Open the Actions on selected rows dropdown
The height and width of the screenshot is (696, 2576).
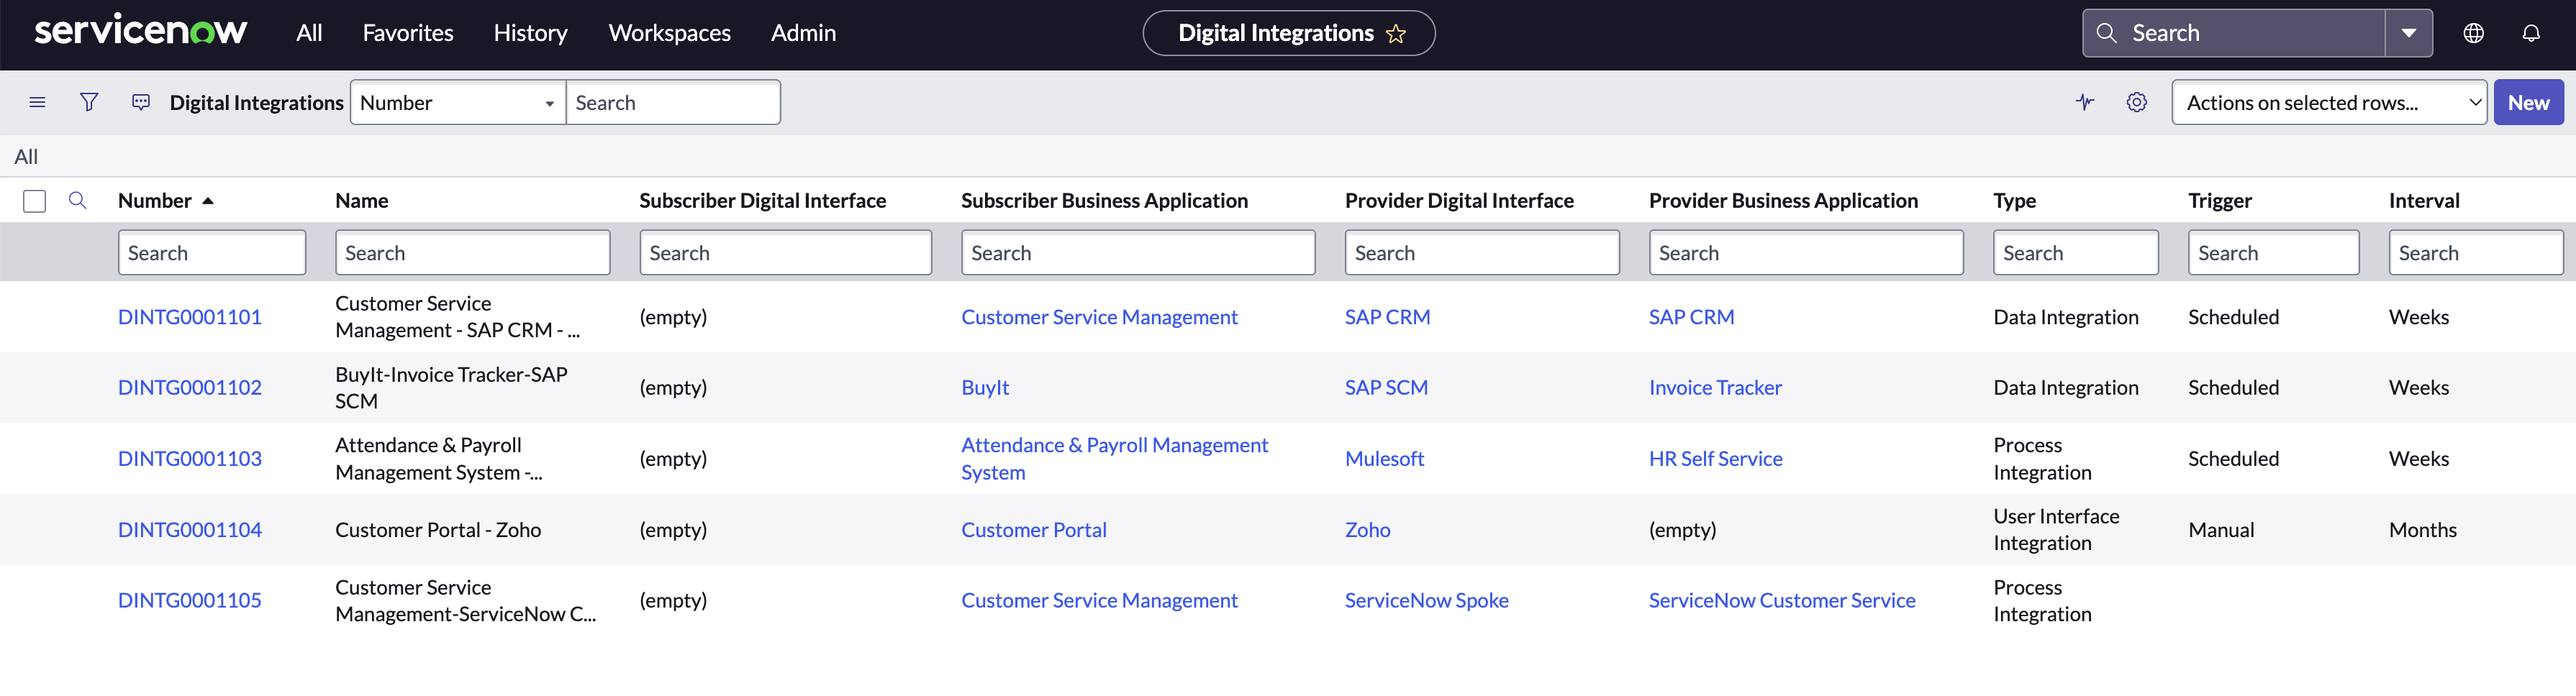2329,102
